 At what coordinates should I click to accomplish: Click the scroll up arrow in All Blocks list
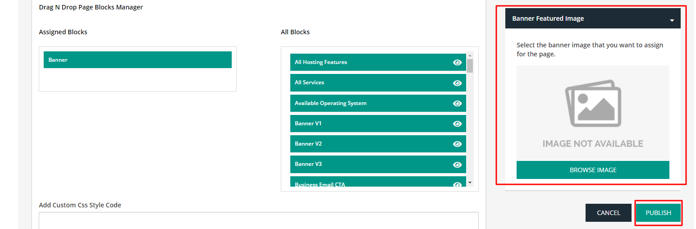click(470, 55)
